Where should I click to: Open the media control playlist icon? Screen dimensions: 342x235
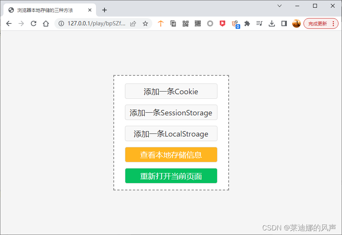pyautogui.click(x=259, y=23)
